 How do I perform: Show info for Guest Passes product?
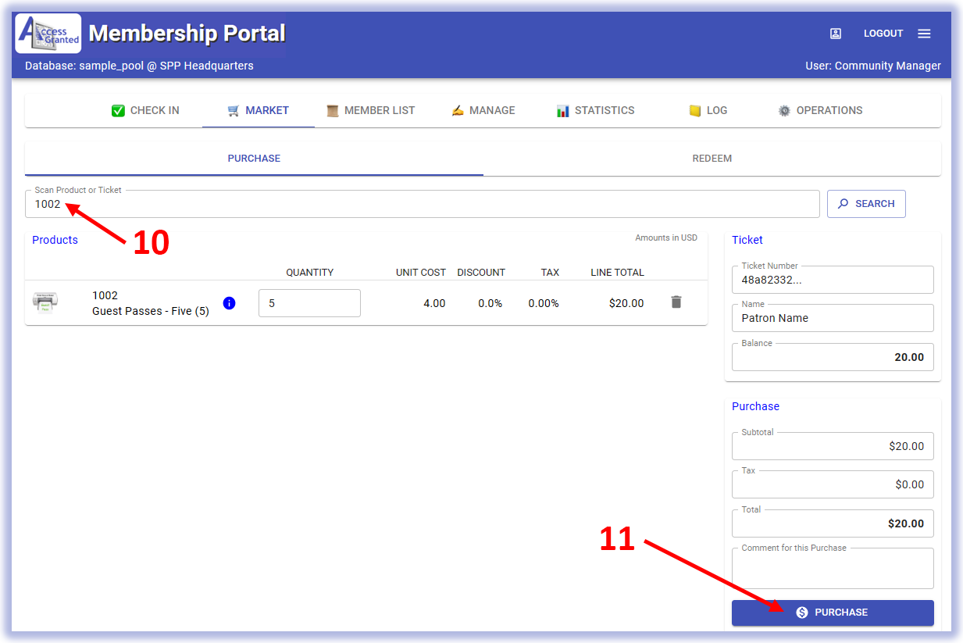[x=229, y=303]
